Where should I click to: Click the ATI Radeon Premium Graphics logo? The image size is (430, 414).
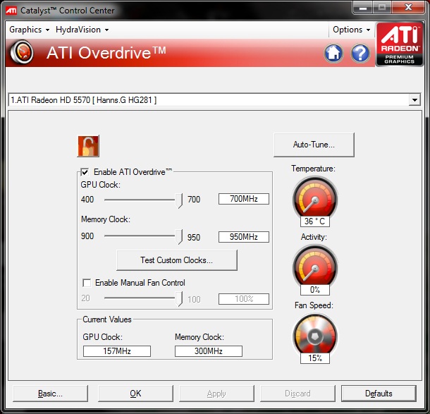coord(399,44)
